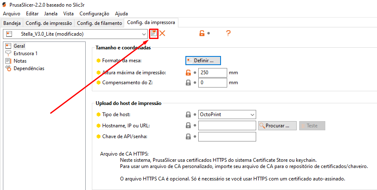This screenshot has width=377, height=190.
Task: Click the Procurar ... button
Action: tap(277, 126)
